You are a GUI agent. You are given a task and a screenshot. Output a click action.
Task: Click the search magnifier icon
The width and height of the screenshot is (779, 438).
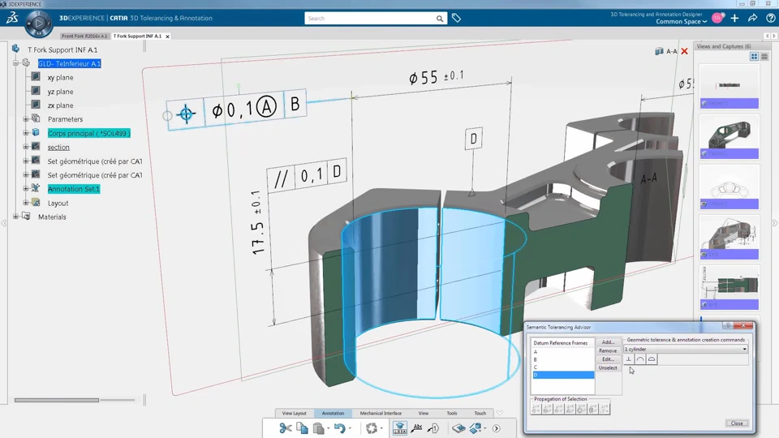[x=440, y=19]
